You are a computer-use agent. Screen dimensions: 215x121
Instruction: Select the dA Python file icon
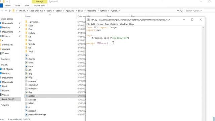26,70
